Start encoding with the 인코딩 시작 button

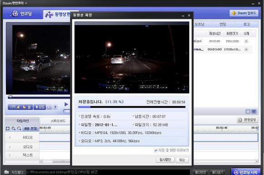tap(246, 172)
